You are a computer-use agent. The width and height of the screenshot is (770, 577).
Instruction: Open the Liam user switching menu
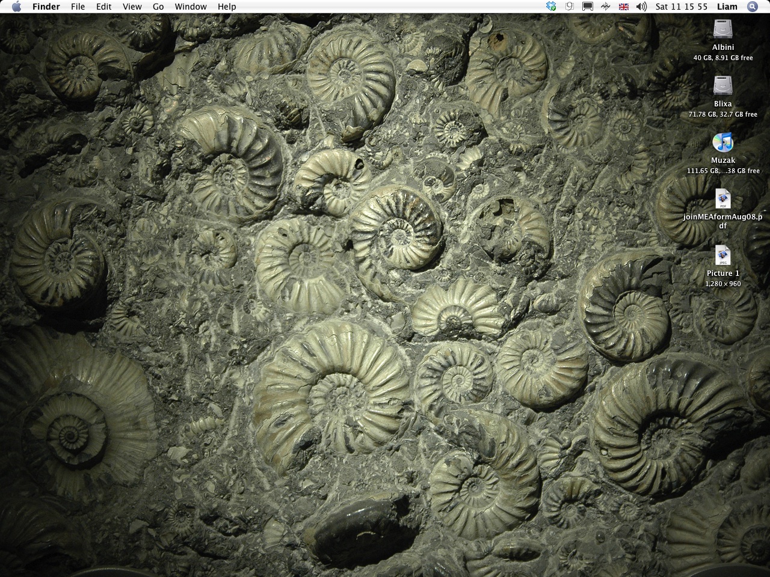pos(727,7)
